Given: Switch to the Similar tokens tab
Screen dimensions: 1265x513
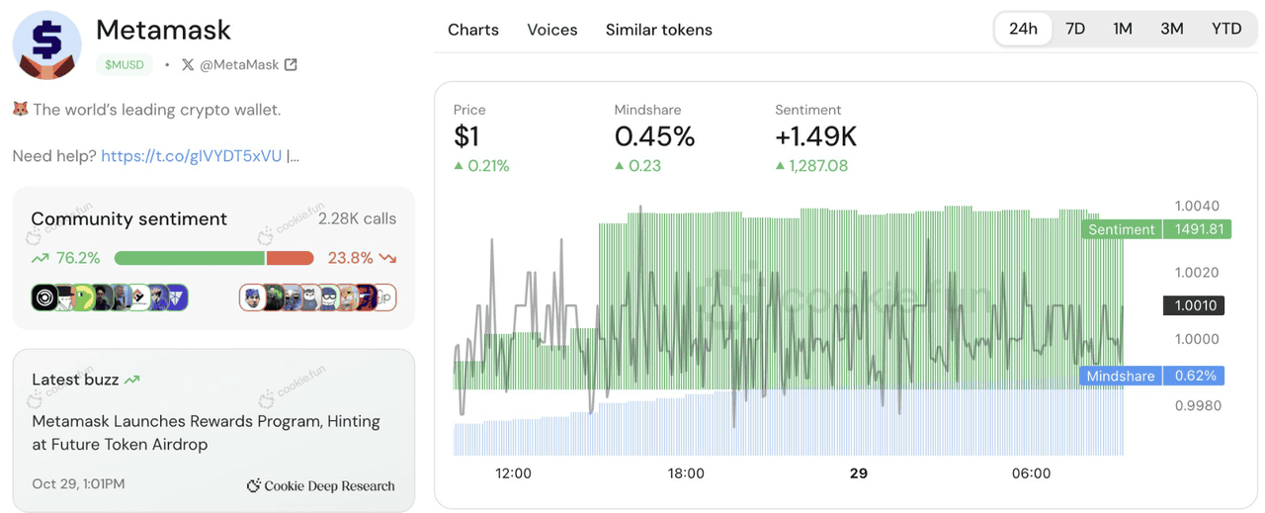Looking at the screenshot, I should (x=658, y=30).
